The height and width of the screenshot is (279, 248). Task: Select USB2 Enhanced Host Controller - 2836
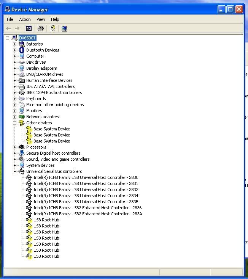pyautogui.click(x=87, y=208)
